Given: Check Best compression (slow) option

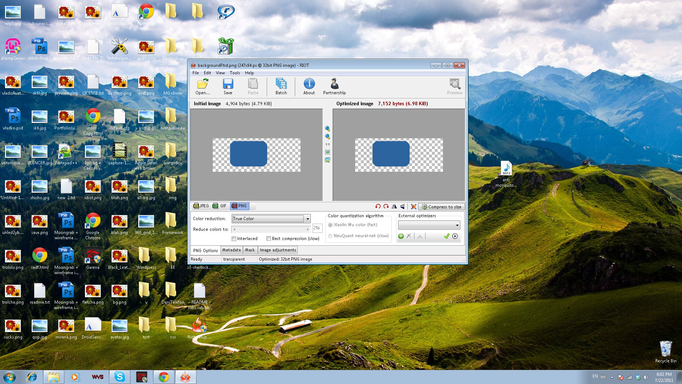Looking at the screenshot, I should pos(269,239).
